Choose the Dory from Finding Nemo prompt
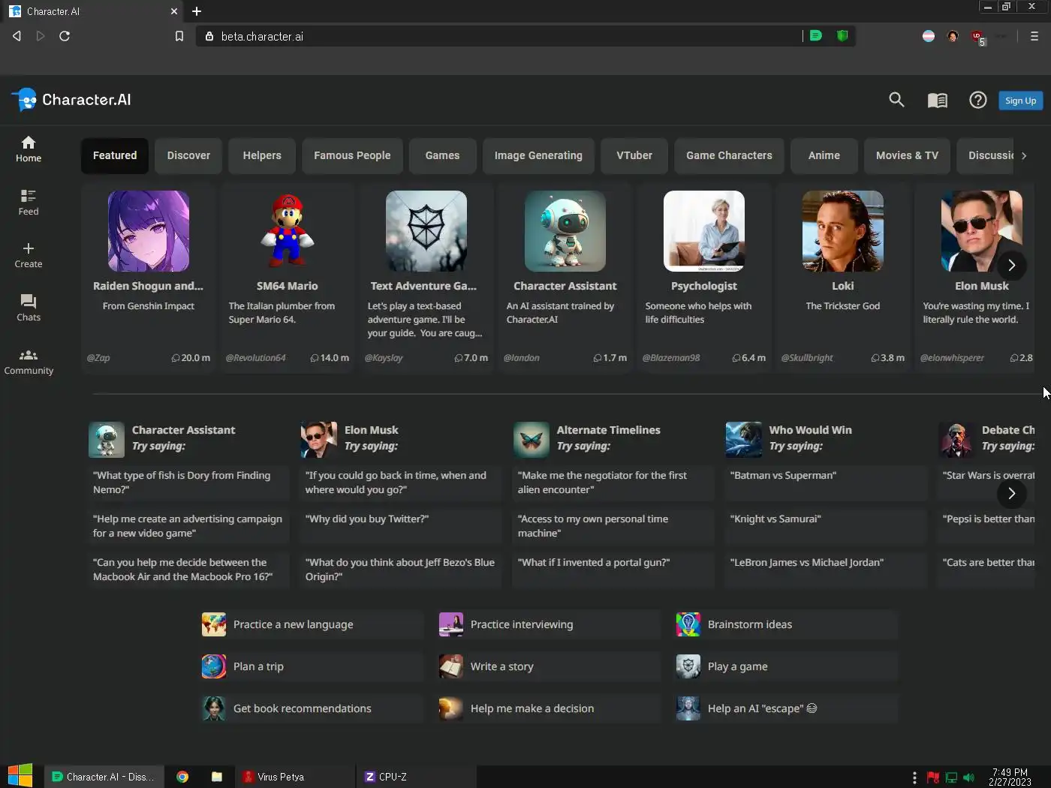This screenshot has height=788, width=1051. tap(188, 482)
